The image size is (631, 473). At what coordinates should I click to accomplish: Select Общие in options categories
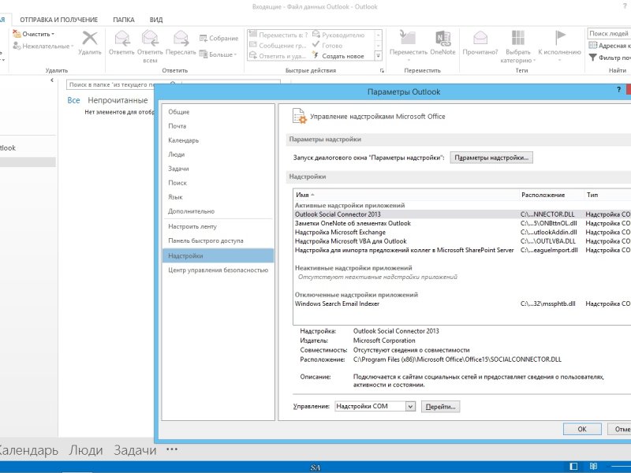tap(218, 112)
